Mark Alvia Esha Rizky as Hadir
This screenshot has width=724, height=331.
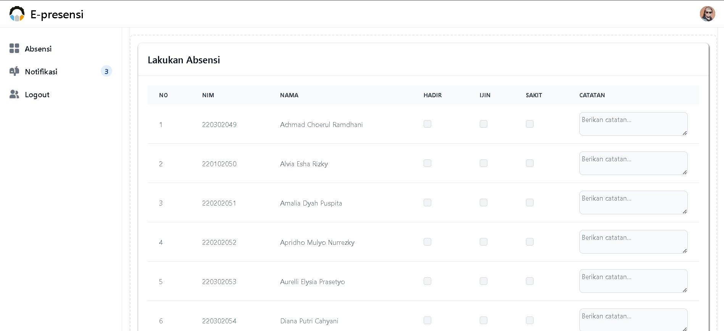point(427,163)
